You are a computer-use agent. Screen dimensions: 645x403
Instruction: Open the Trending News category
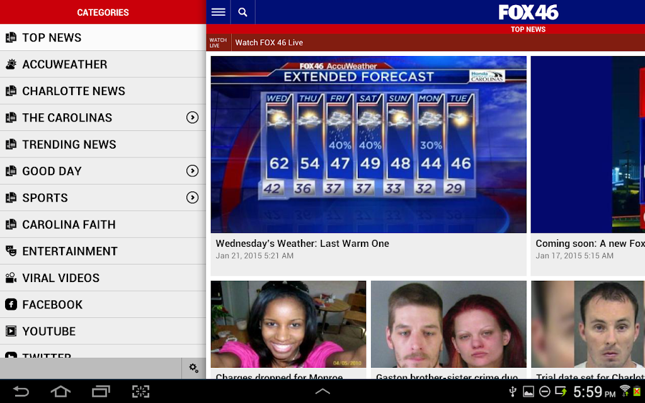[x=103, y=144]
